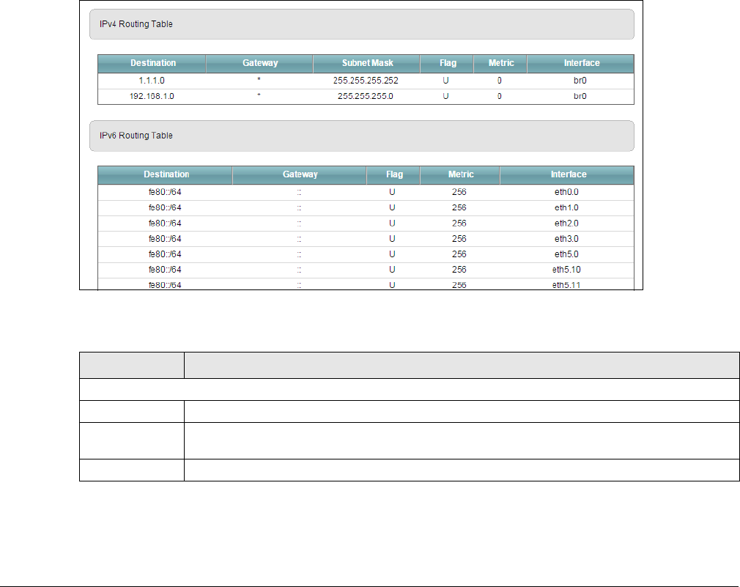
Task: Click the 255.255.255.0 subnet mask value
Action: tap(366, 96)
